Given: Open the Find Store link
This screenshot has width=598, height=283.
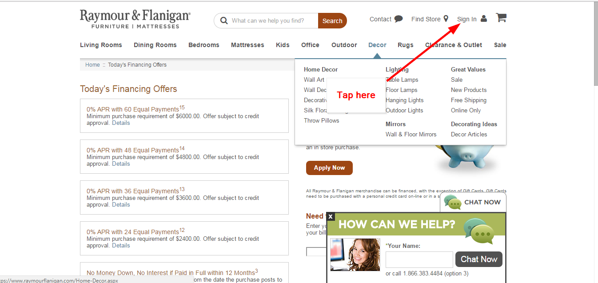Looking at the screenshot, I should point(426,19).
